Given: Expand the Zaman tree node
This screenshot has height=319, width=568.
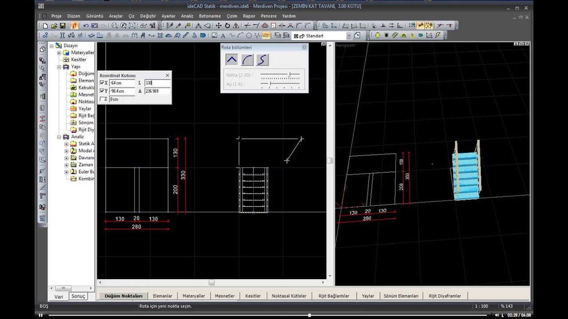Looking at the screenshot, I should [66, 165].
